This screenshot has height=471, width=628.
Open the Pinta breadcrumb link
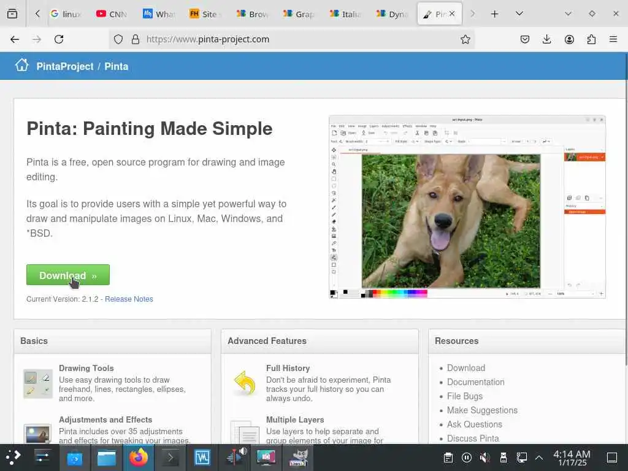click(x=116, y=66)
